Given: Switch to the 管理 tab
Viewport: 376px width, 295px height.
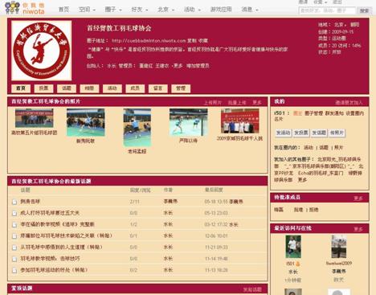Looking at the screenshot, I should click(181, 88).
